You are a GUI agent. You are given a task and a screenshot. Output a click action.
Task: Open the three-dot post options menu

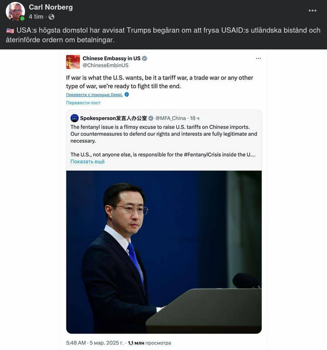pyautogui.click(x=312, y=11)
